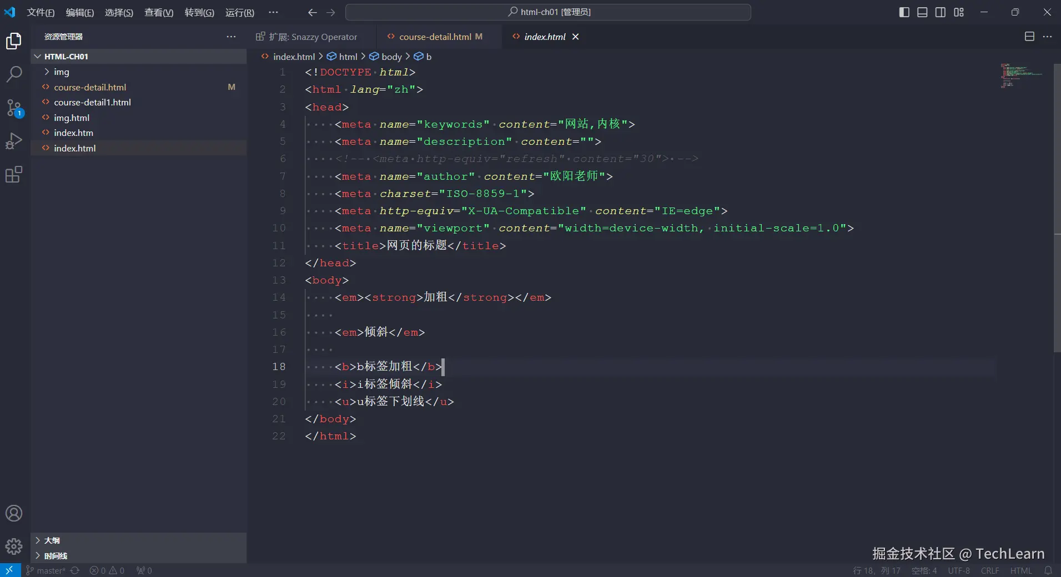Change end of line sequence CRLF
This screenshot has width=1061, height=577.
(x=990, y=570)
